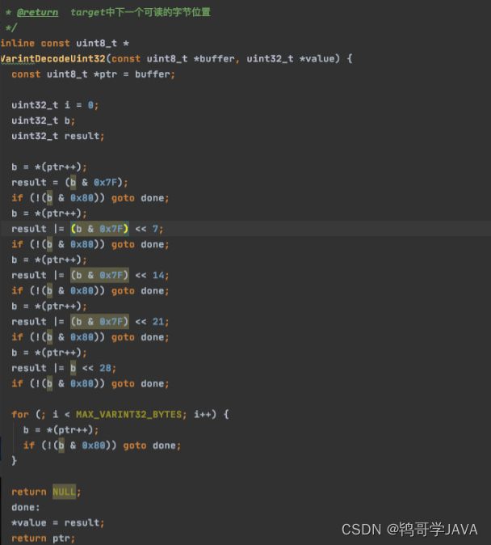Screen dimensions: 491x545
Task: Click the for loop's closing brace
Action: click(x=14, y=461)
